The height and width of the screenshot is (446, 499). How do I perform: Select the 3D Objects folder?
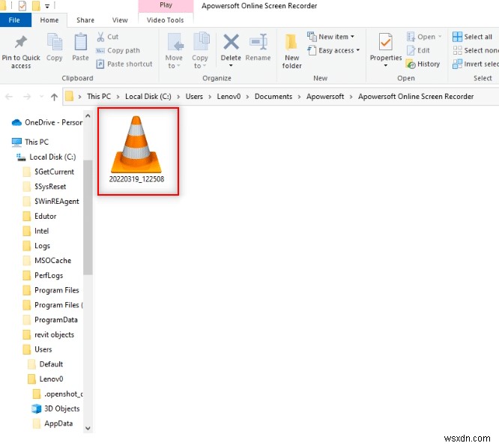point(56,409)
